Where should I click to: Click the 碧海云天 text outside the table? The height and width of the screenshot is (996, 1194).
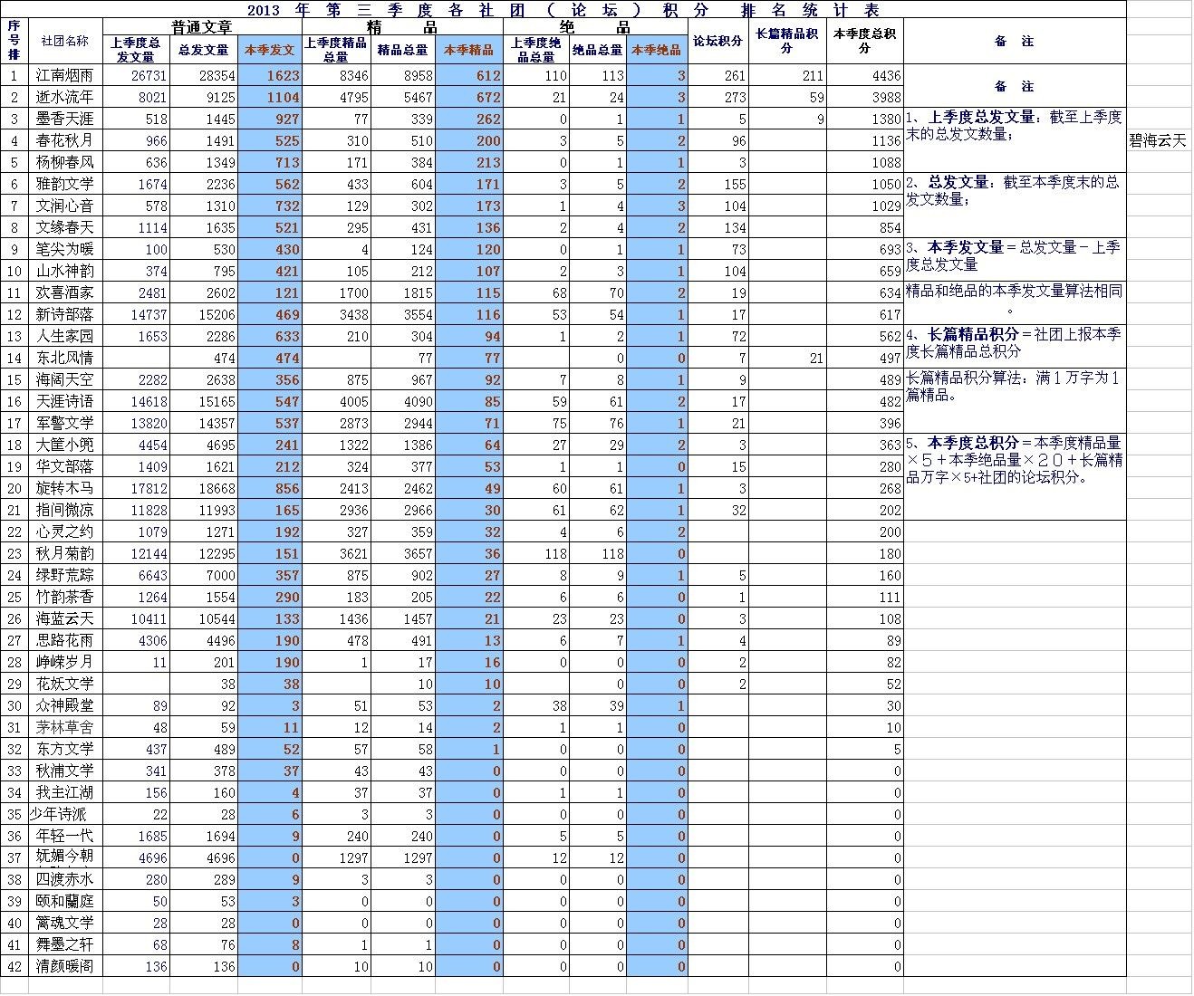[1157, 140]
